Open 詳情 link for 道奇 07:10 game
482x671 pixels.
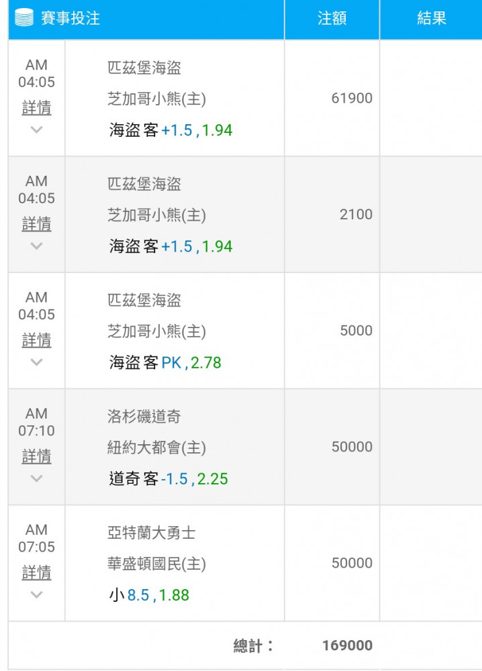37,456
